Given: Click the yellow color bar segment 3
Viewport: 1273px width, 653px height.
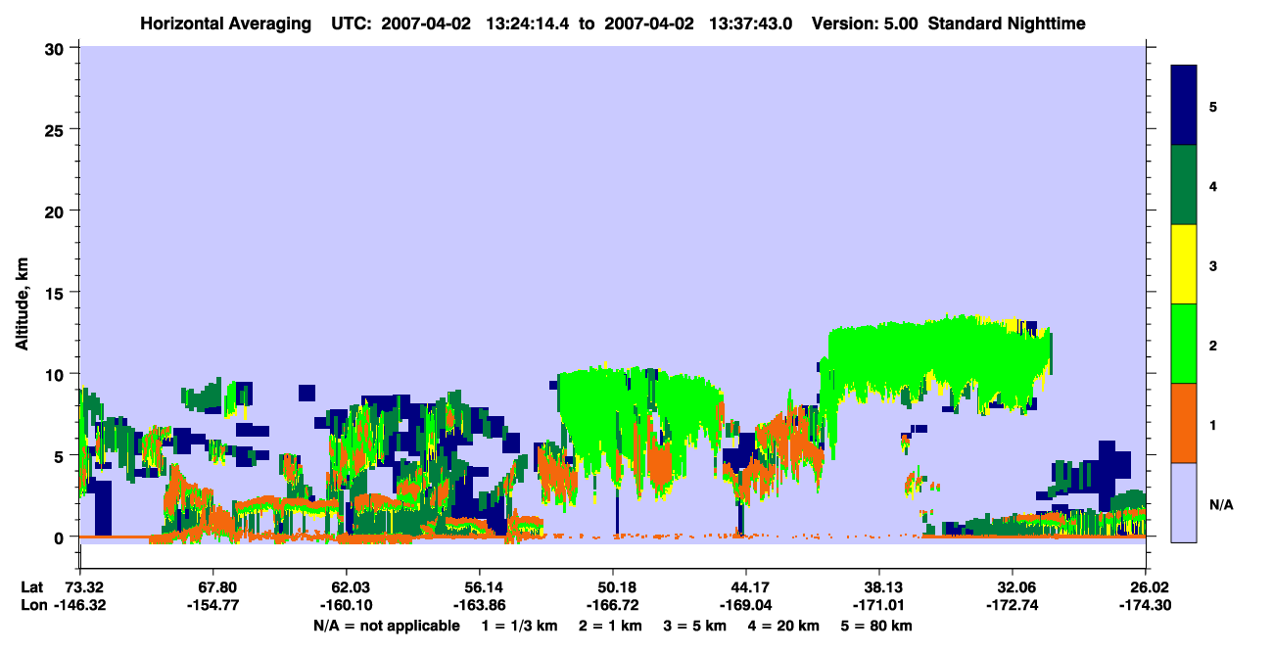Looking at the screenshot, I should point(1184,264).
